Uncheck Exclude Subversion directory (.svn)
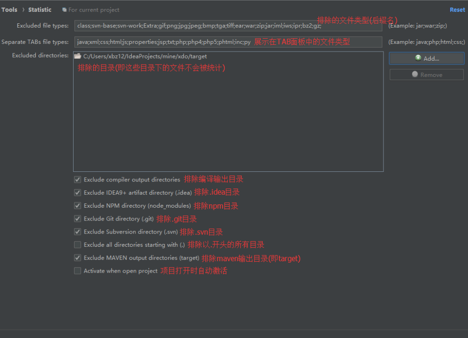The width and height of the screenshot is (468, 338). [x=77, y=232]
